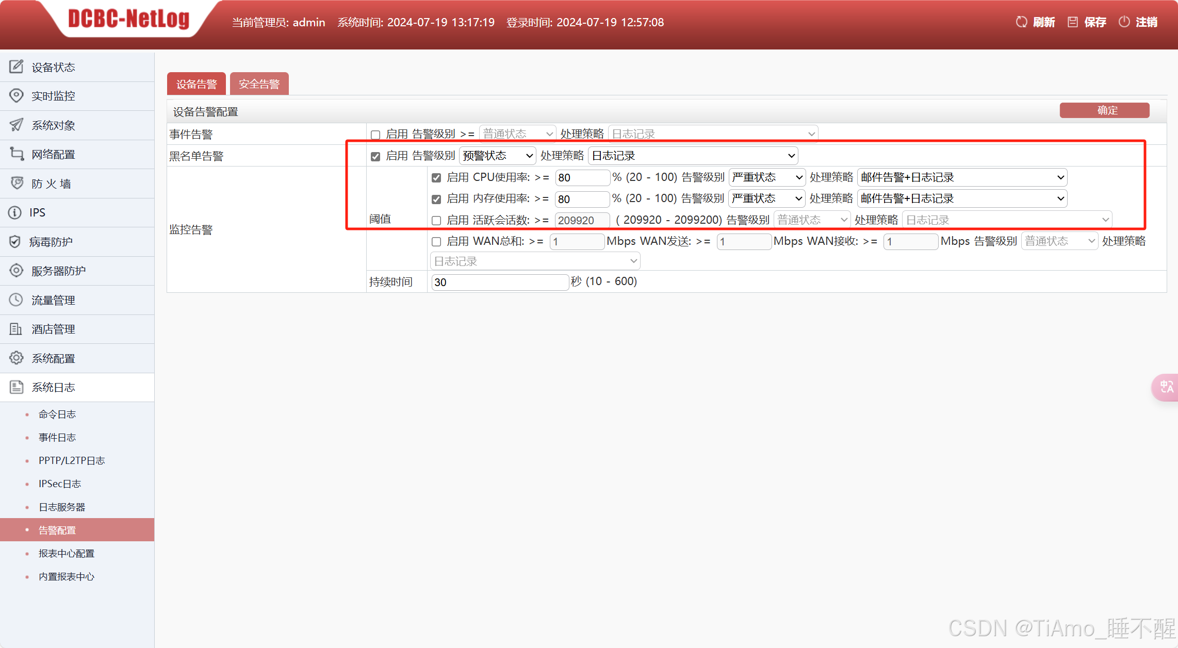Open 事件日志 submenu item

(x=57, y=437)
